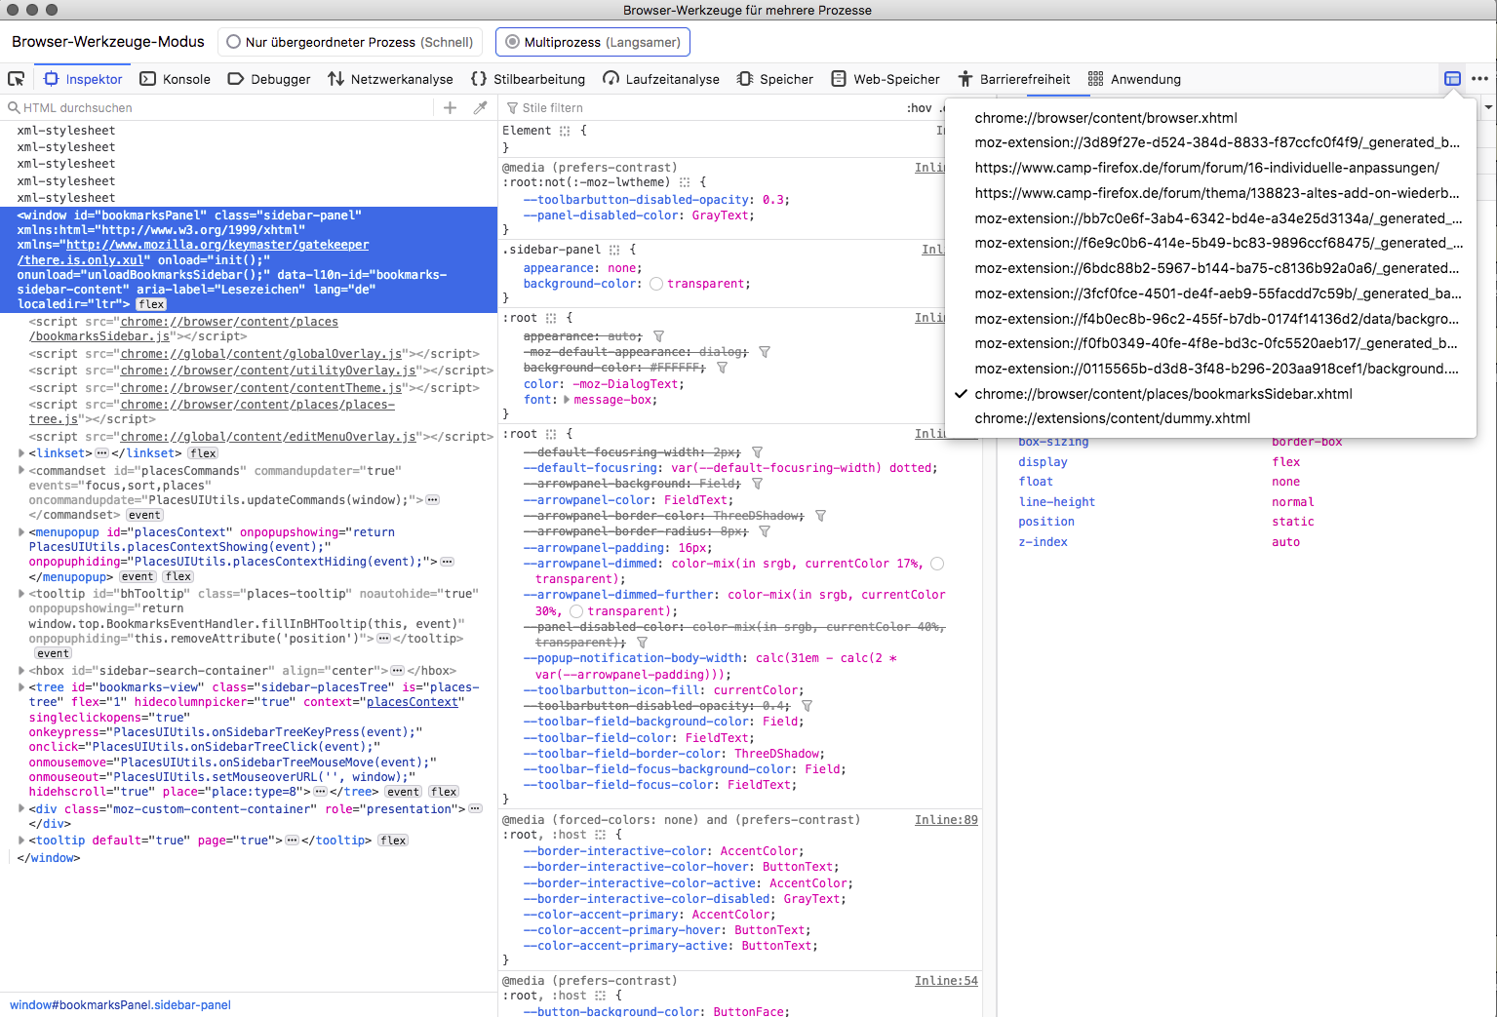Select Nur übergeordneter Prozess radio option
Screen dimensions: 1497x1017
coord(234,42)
